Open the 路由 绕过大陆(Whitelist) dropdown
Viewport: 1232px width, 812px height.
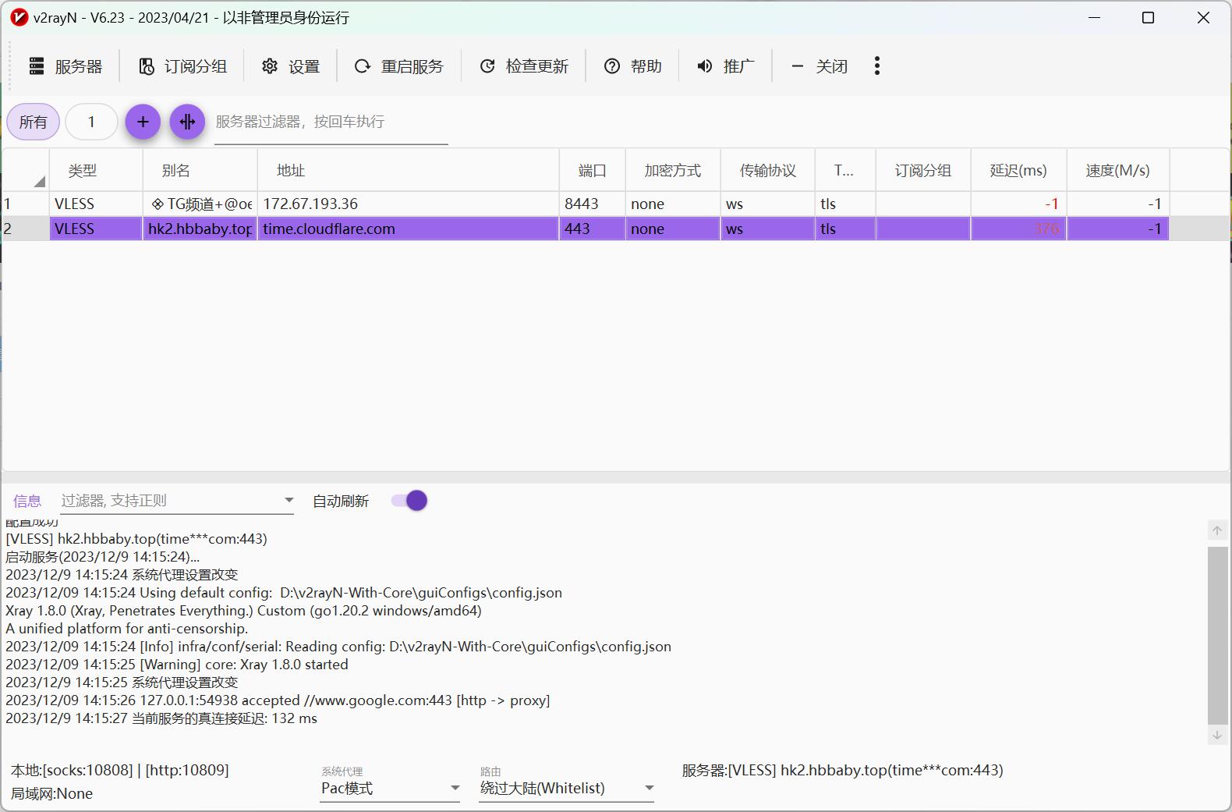(x=567, y=789)
